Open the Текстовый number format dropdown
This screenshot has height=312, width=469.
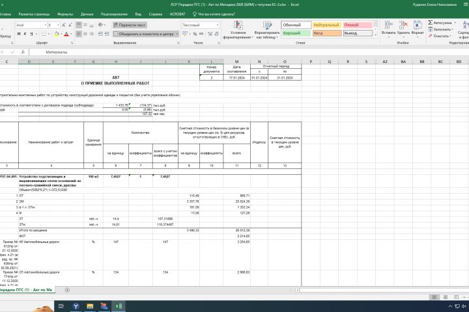[218, 25]
